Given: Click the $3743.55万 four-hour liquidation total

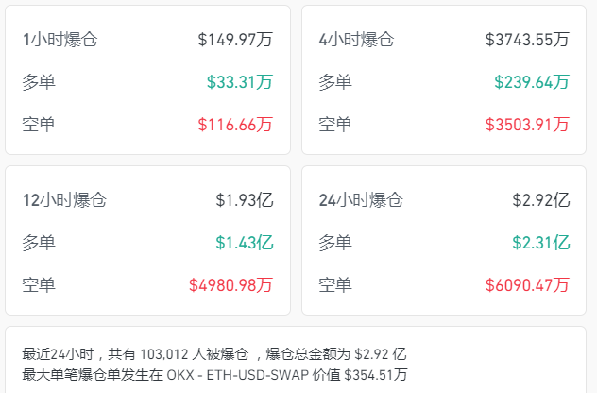Looking at the screenshot, I should (527, 40).
